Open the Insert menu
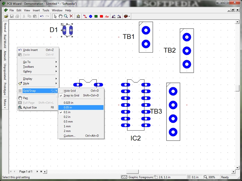Viewport: 242px width, 181px height. [36, 10]
